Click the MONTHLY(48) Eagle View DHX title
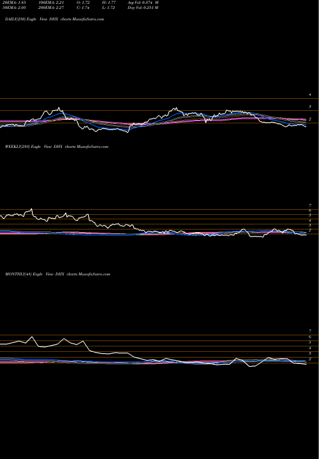The image size is (319, 459). pyautogui.click(x=57, y=274)
